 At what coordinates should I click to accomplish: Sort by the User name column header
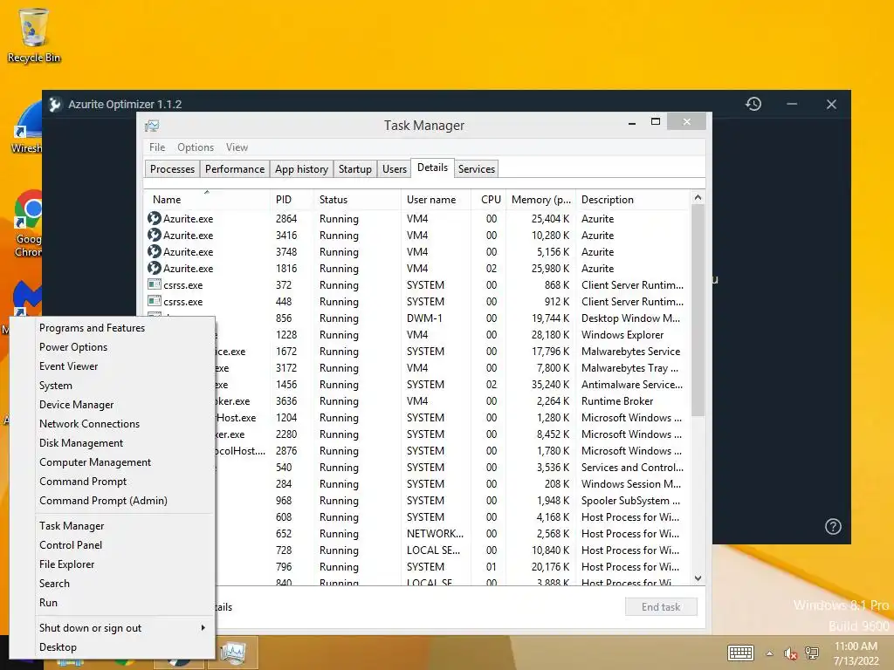[x=437, y=200]
